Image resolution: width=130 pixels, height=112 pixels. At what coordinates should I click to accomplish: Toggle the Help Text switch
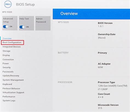pyautogui.click(x=22, y=27)
